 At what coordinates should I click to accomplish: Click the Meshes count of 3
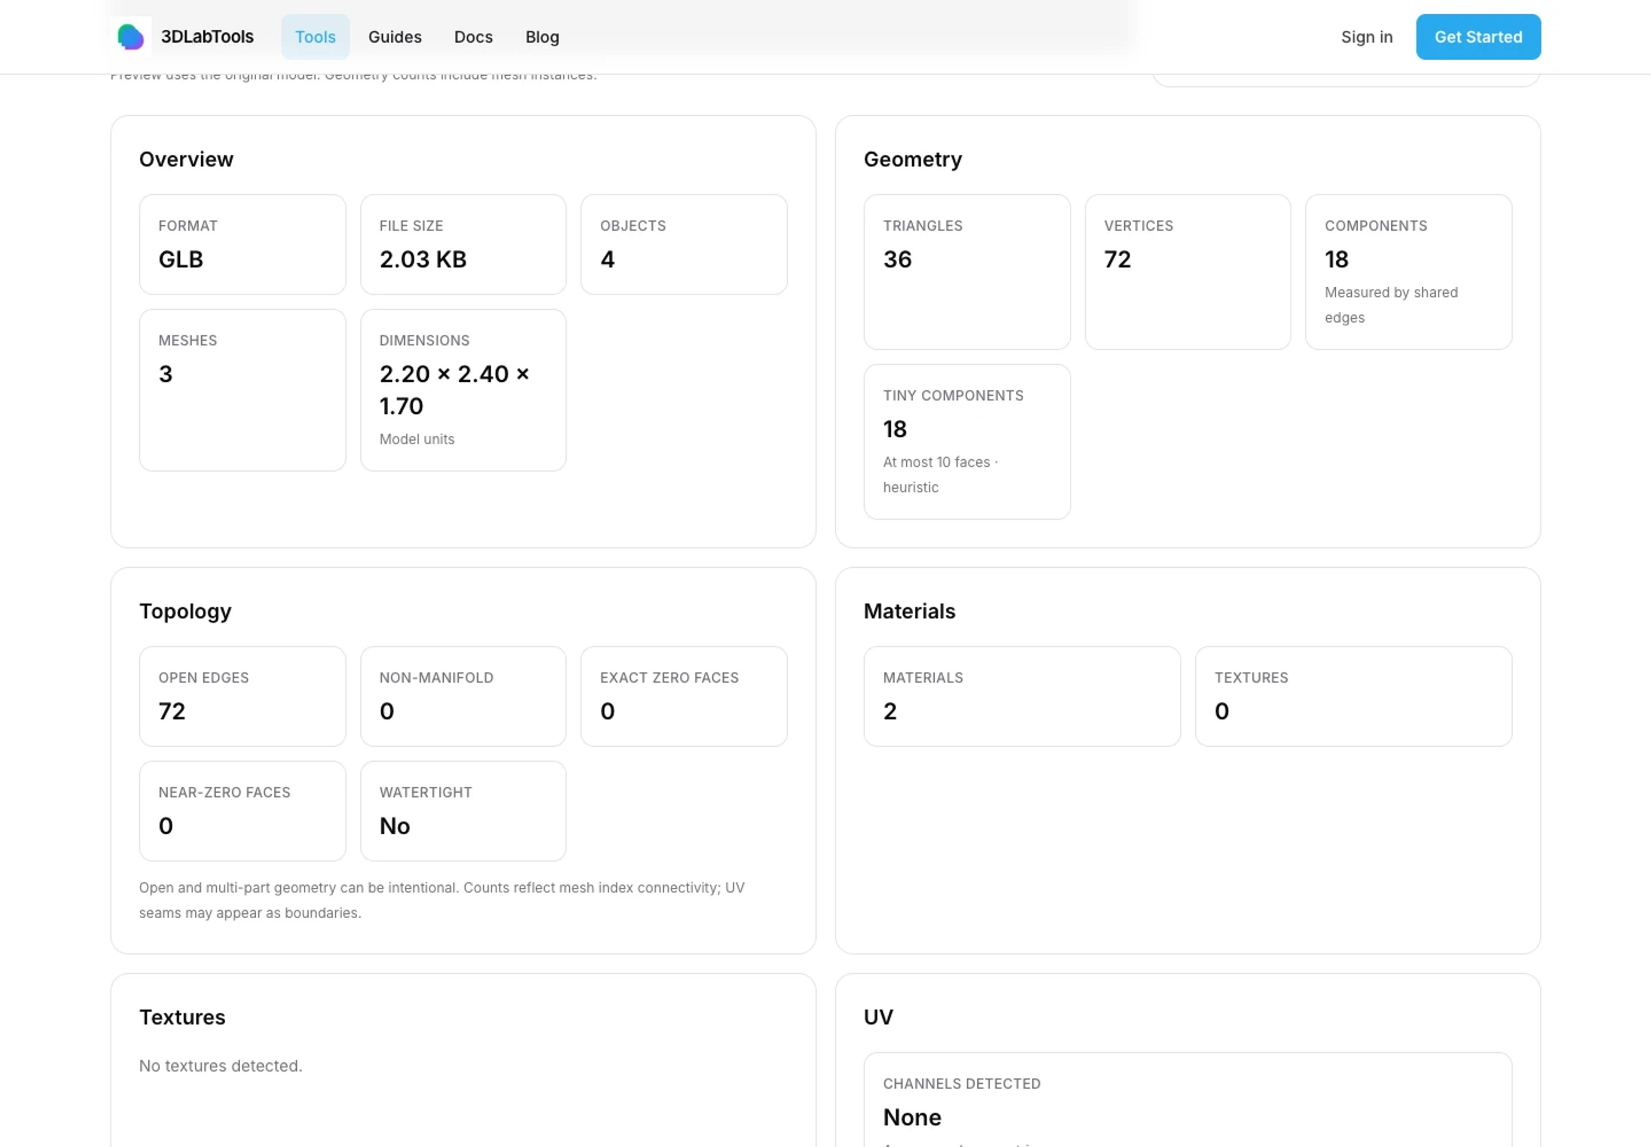[x=166, y=374]
